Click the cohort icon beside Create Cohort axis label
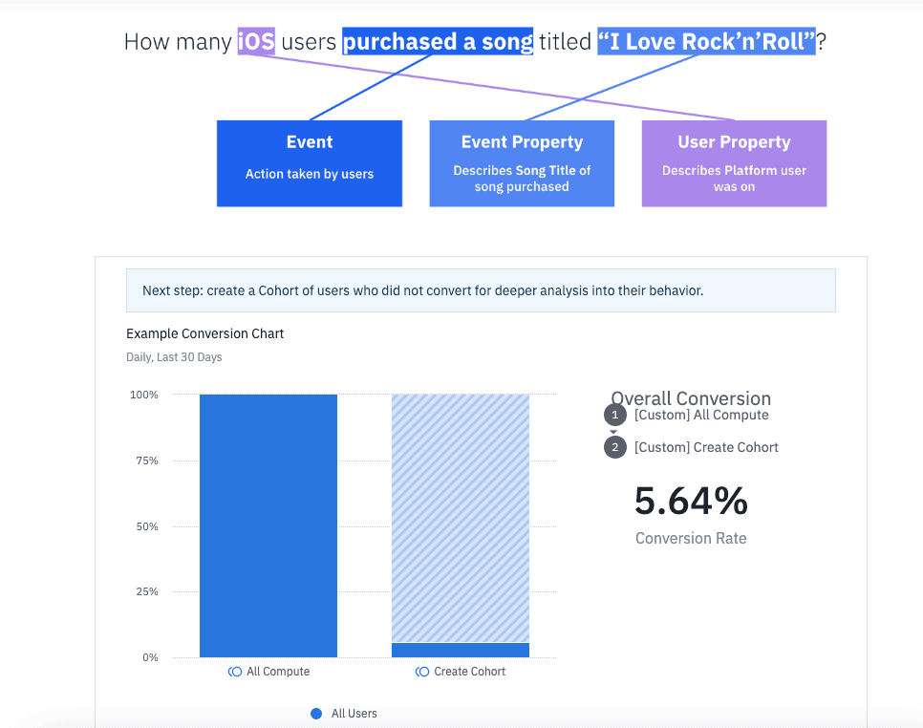The height and width of the screenshot is (728, 923). (x=422, y=672)
